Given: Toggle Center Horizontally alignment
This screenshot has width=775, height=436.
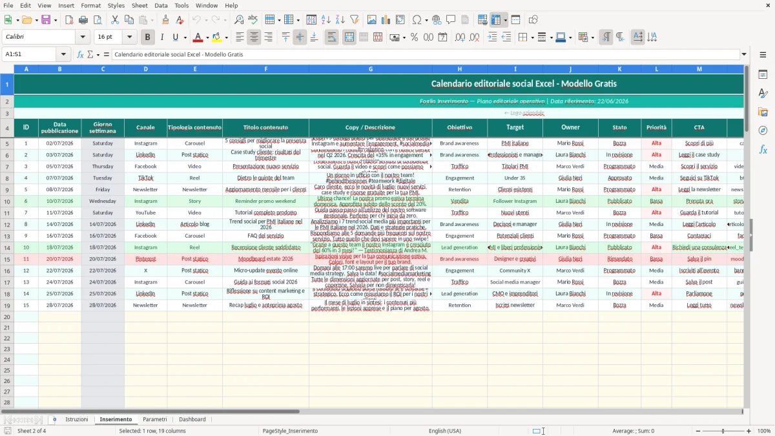Looking at the screenshot, I should click(254, 37).
